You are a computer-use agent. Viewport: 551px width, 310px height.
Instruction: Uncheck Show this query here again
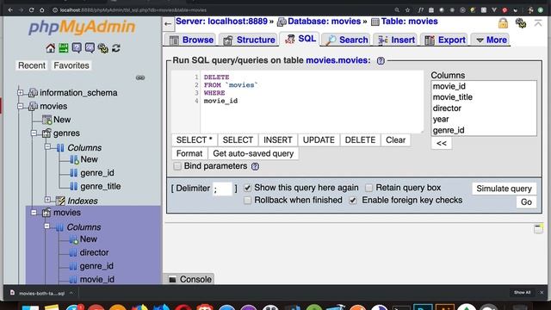[247, 188]
